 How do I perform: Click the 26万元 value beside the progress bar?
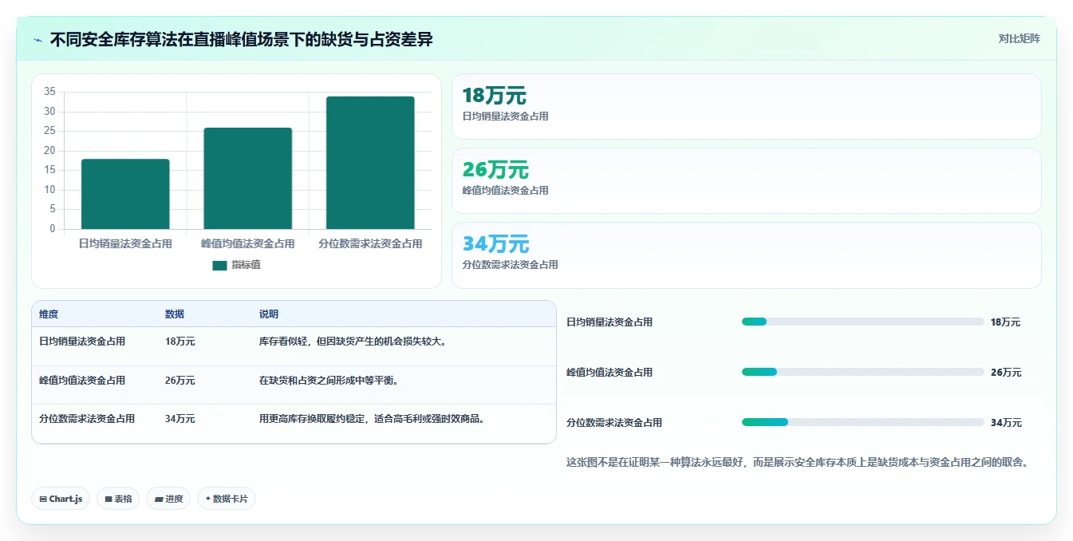1006,373
